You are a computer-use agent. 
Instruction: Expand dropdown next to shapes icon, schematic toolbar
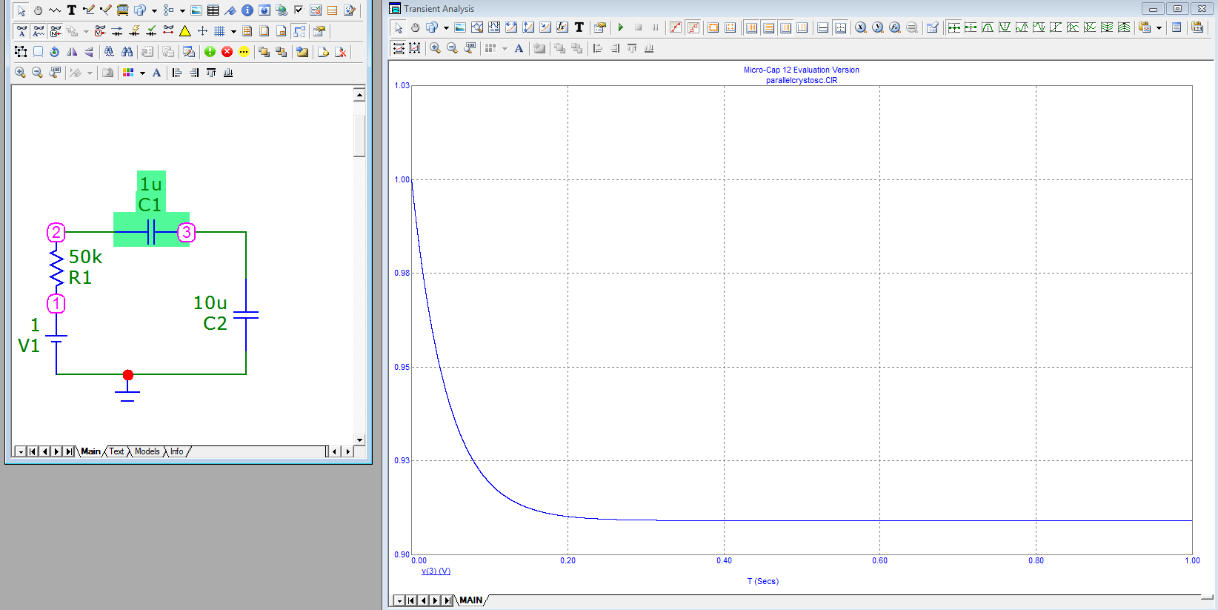click(154, 10)
